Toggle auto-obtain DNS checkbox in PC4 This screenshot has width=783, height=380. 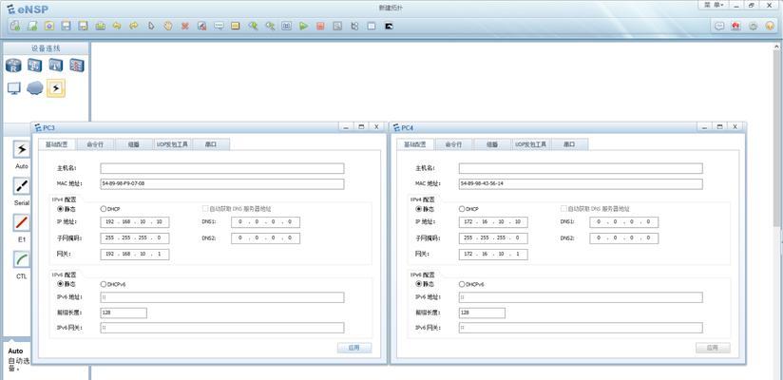point(563,209)
